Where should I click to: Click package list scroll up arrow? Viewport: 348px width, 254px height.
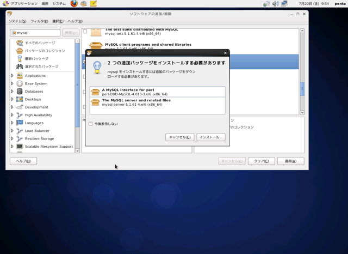[x=302, y=31]
